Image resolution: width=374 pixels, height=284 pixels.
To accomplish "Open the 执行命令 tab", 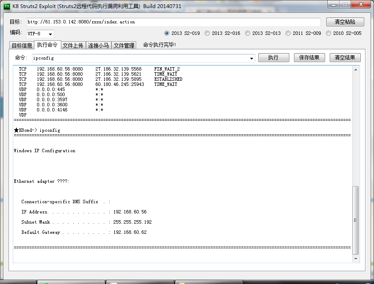I will pos(48,45).
